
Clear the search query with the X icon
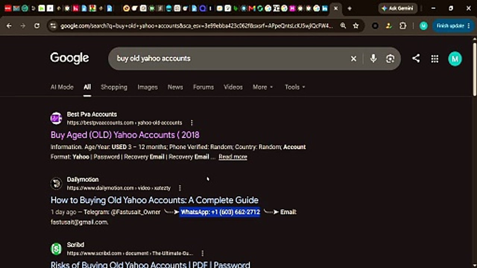[x=354, y=58]
